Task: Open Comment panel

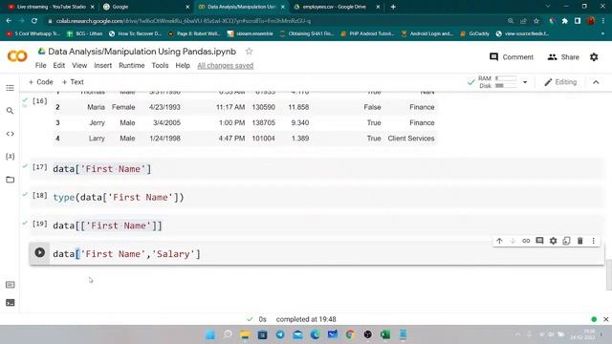Action: tap(512, 57)
